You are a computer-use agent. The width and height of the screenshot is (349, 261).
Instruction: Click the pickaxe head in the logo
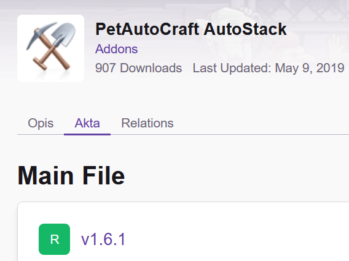click(x=40, y=33)
